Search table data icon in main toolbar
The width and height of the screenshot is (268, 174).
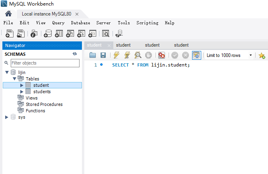(106, 33)
